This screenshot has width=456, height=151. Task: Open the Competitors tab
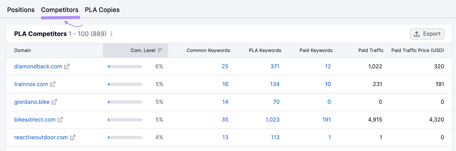pyautogui.click(x=60, y=10)
